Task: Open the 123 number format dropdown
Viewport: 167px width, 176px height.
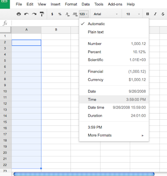Action: pyautogui.click(x=84, y=14)
